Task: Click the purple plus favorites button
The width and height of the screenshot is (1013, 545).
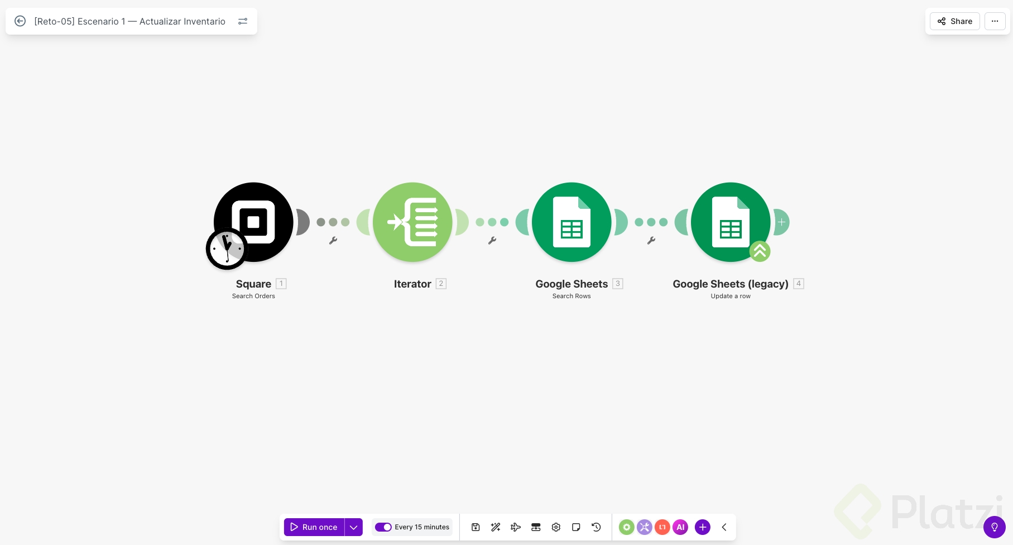Action: click(703, 527)
